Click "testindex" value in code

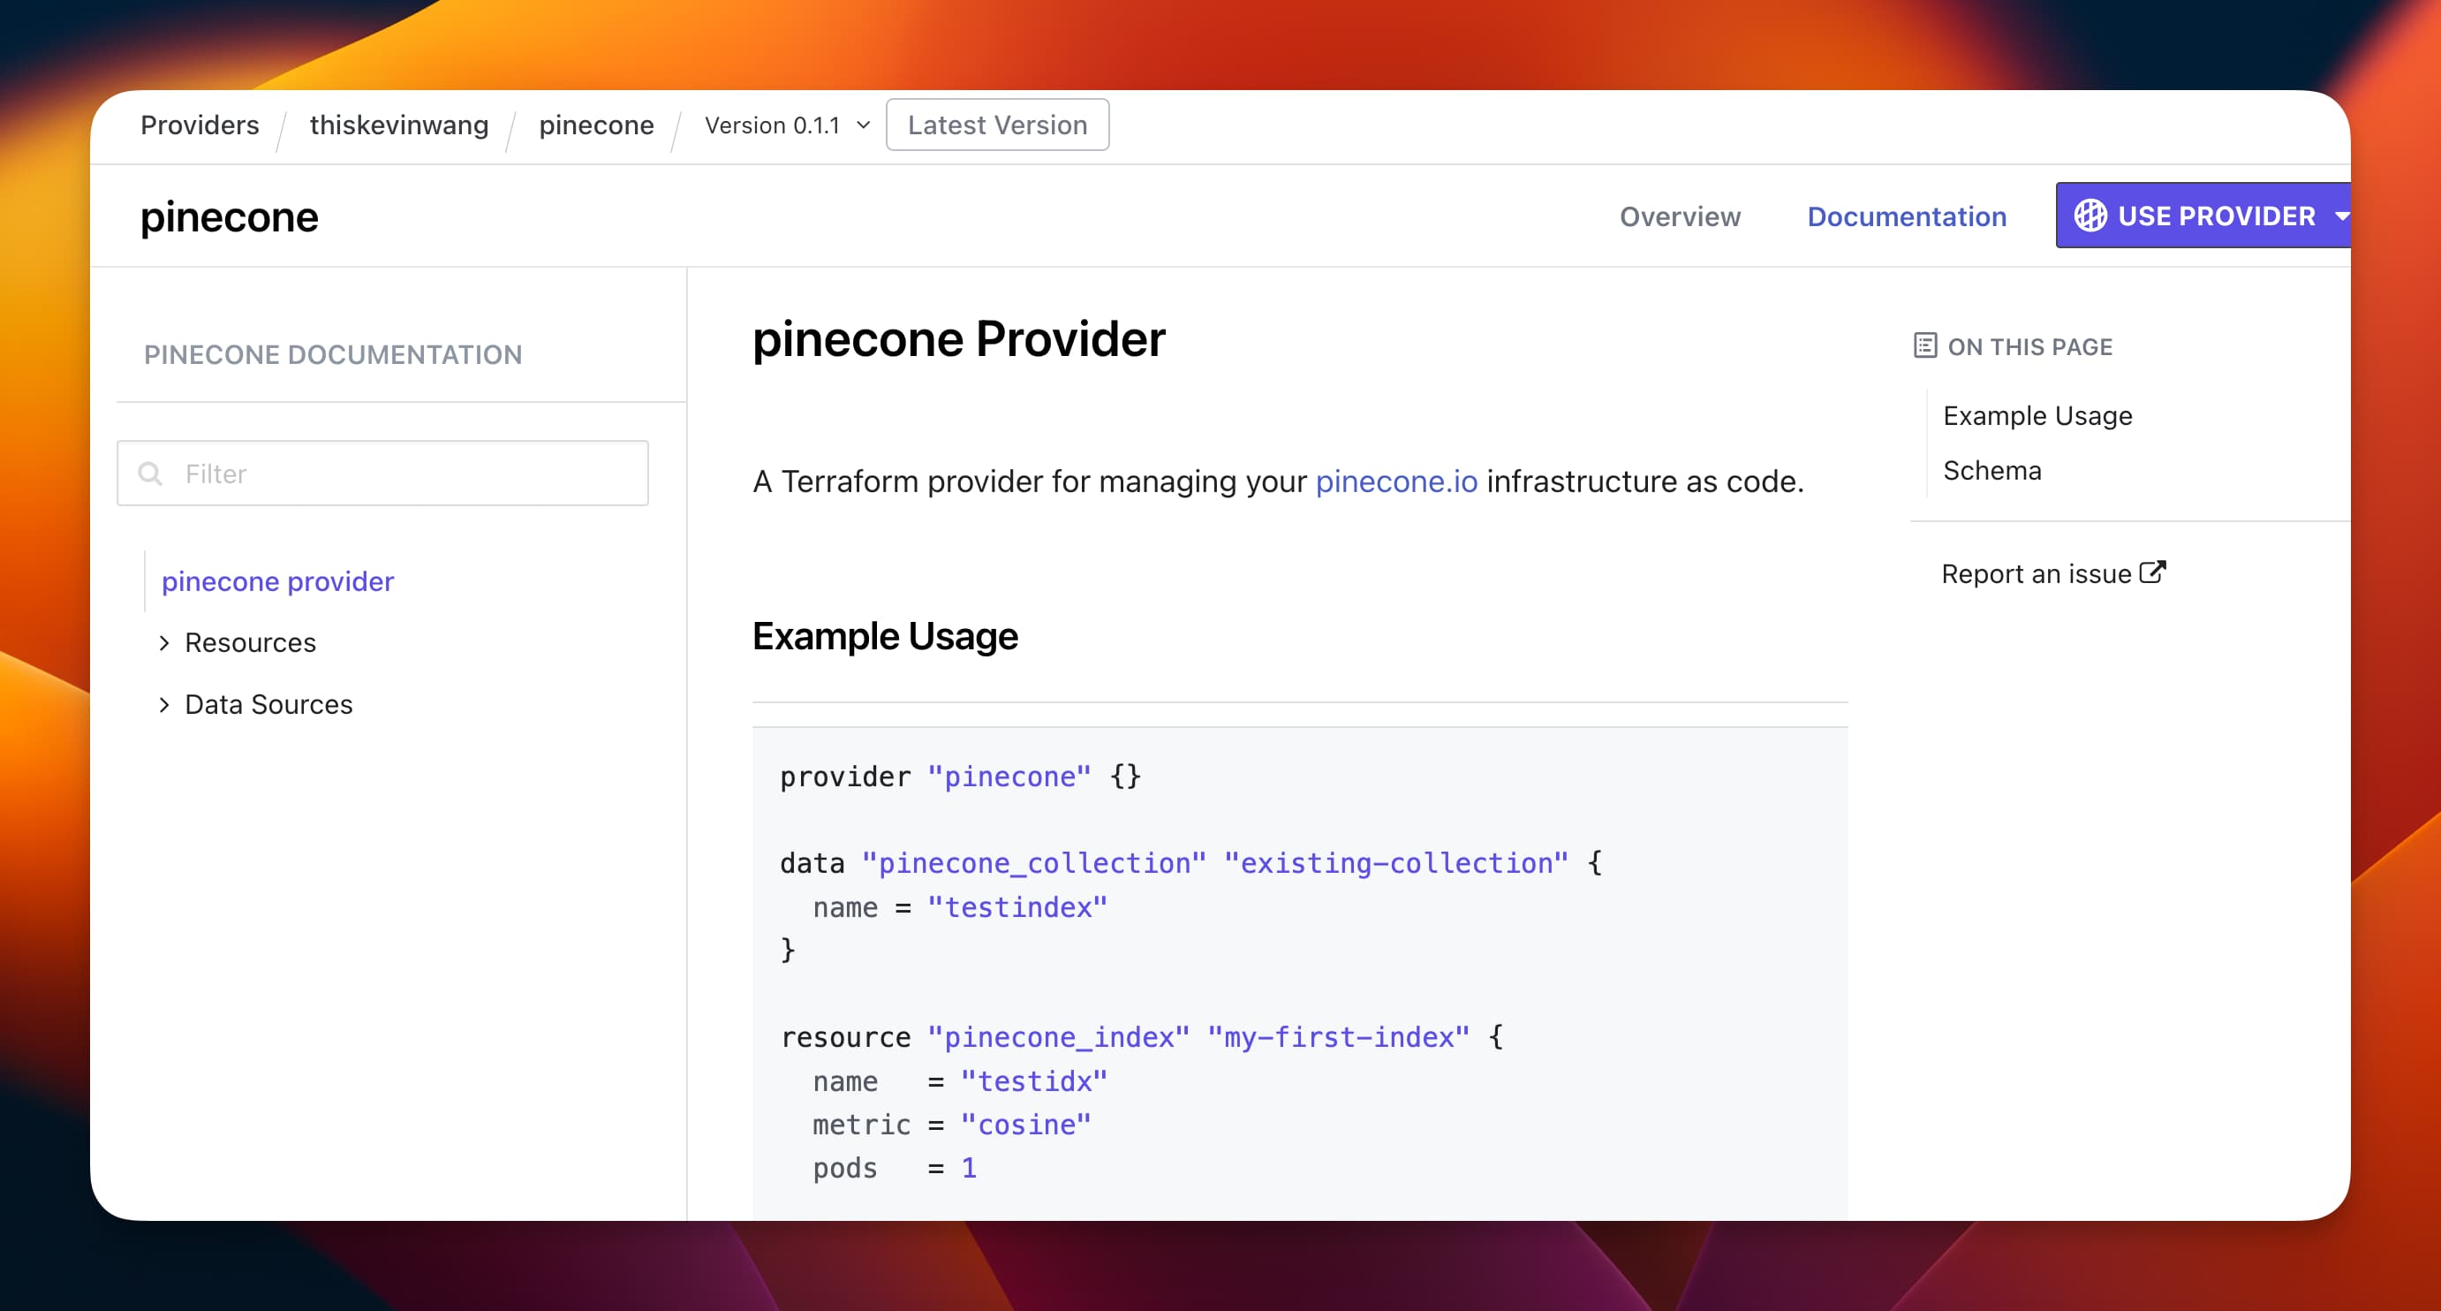pyautogui.click(x=1016, y=907)
